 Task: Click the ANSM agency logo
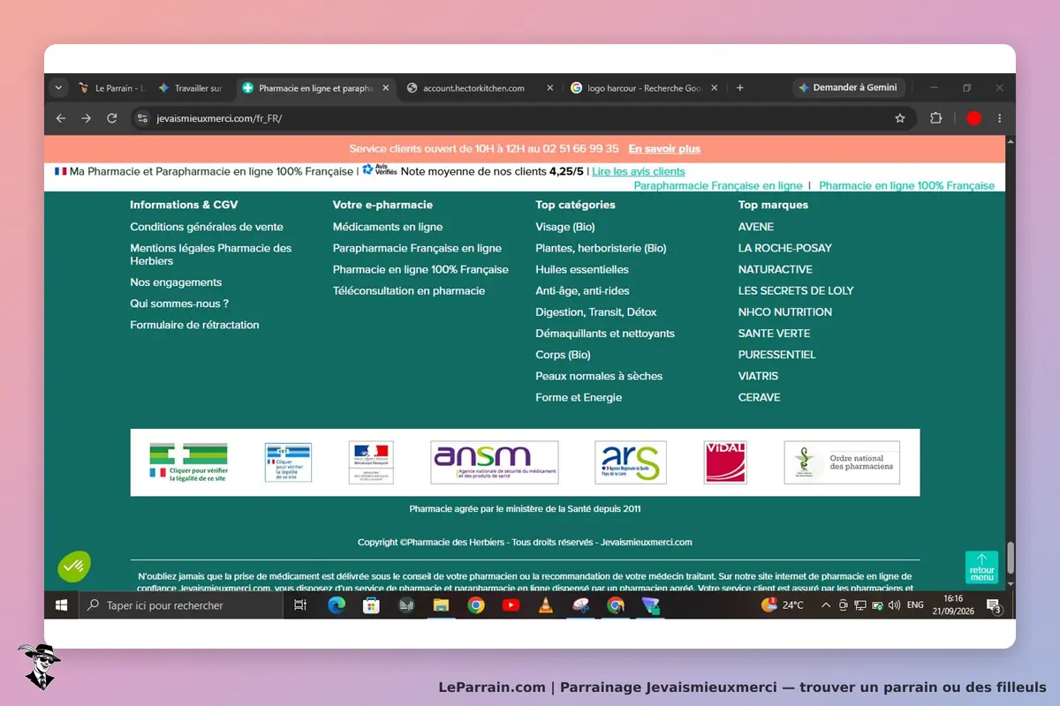(x=495, y=462)
